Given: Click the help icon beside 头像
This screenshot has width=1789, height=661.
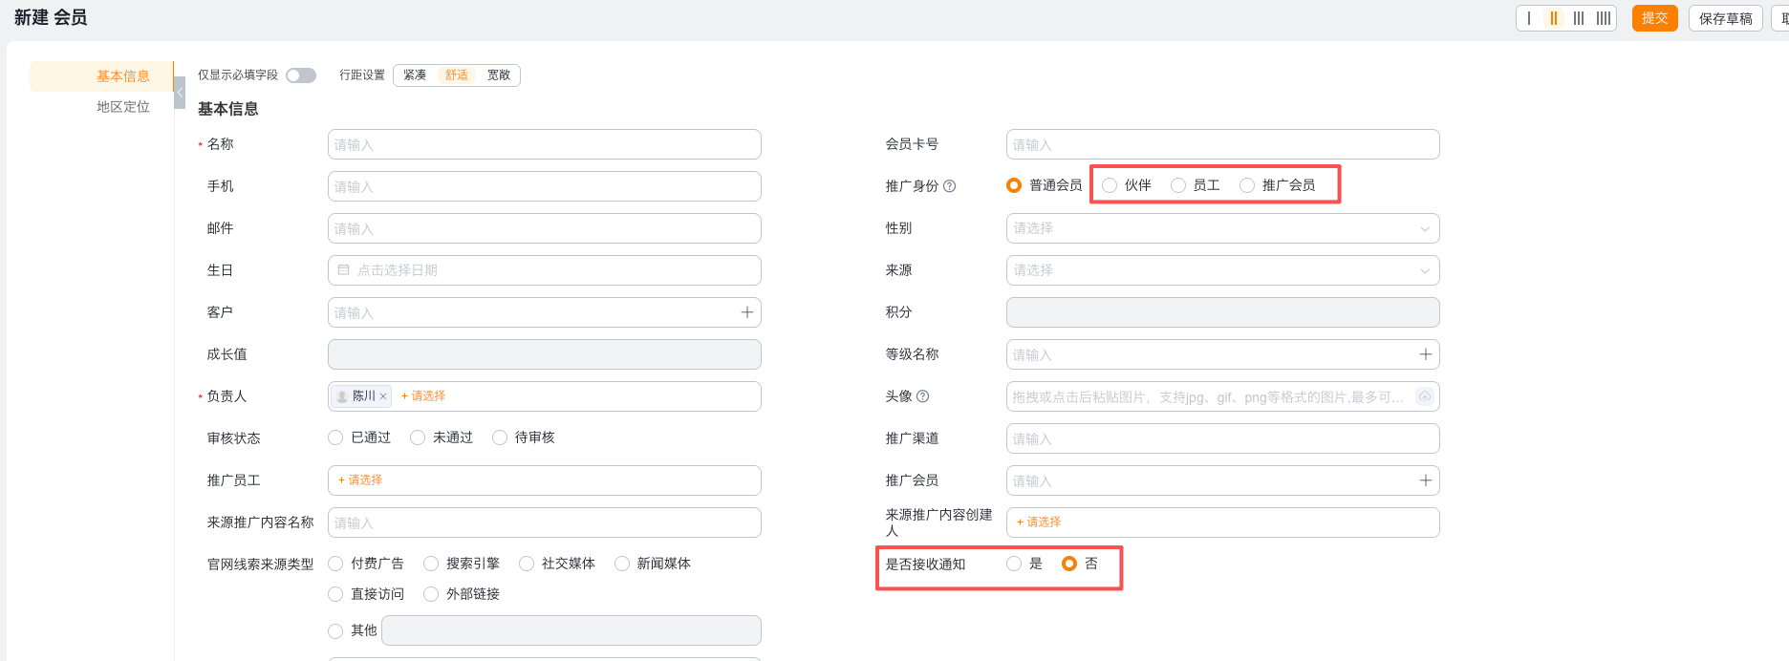Looking at the screenshot, I should [922, 396].
